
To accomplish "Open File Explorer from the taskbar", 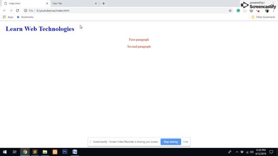I will pyautogui.click(x=45, y=152).
